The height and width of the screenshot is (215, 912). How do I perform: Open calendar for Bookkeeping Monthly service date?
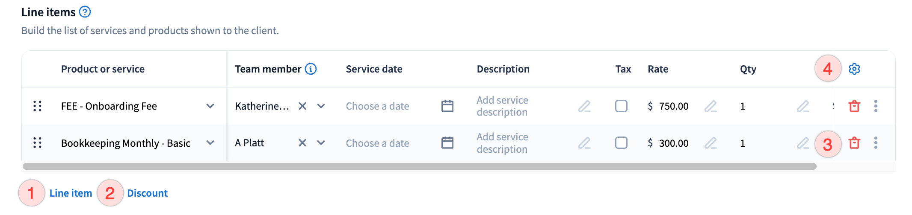[447, 143]
